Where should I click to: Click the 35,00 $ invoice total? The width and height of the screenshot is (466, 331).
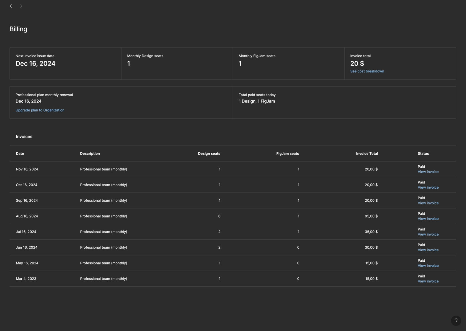[x=371, y=232]
